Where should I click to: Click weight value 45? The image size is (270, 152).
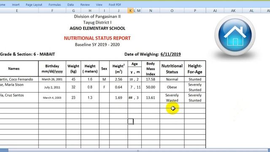point(73,79)
